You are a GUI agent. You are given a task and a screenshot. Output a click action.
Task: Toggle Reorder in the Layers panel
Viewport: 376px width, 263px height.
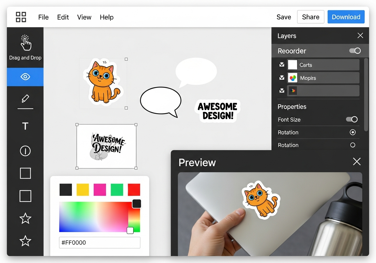pyautogui.click(x=355, y=50)
